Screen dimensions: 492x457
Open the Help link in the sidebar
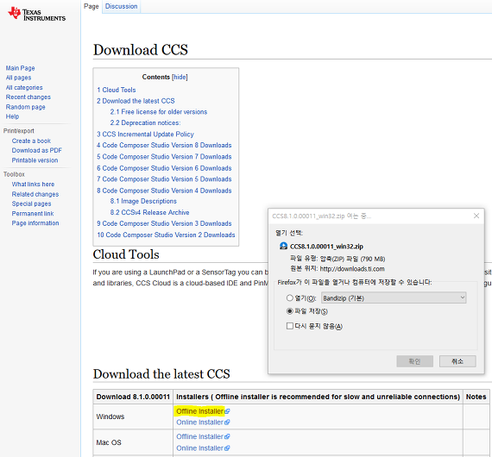(x=12, y=116)
